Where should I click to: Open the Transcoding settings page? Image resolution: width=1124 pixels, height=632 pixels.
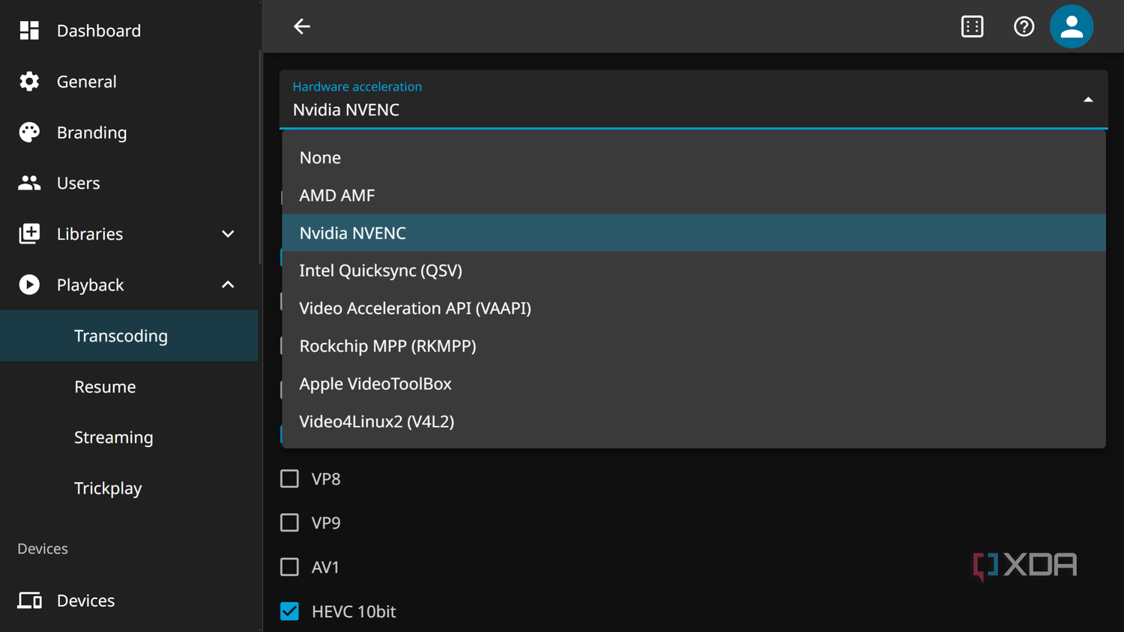pos(129,335)
